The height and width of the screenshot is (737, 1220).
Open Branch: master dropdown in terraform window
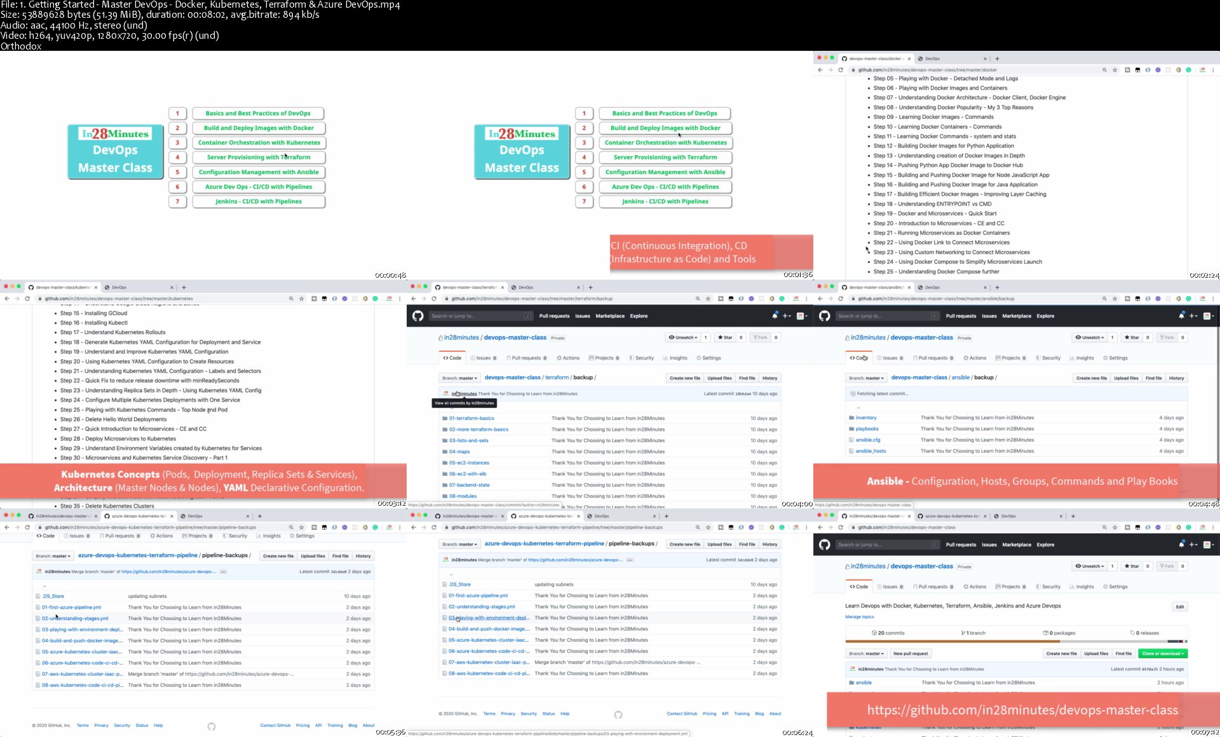pos(459,378)
